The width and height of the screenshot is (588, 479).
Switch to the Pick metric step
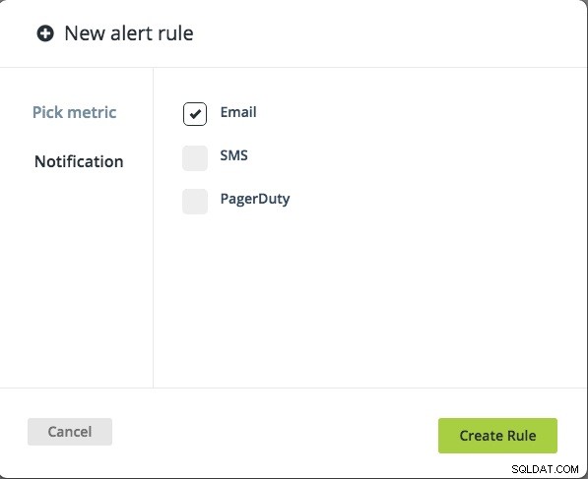[x=74, y=112]
